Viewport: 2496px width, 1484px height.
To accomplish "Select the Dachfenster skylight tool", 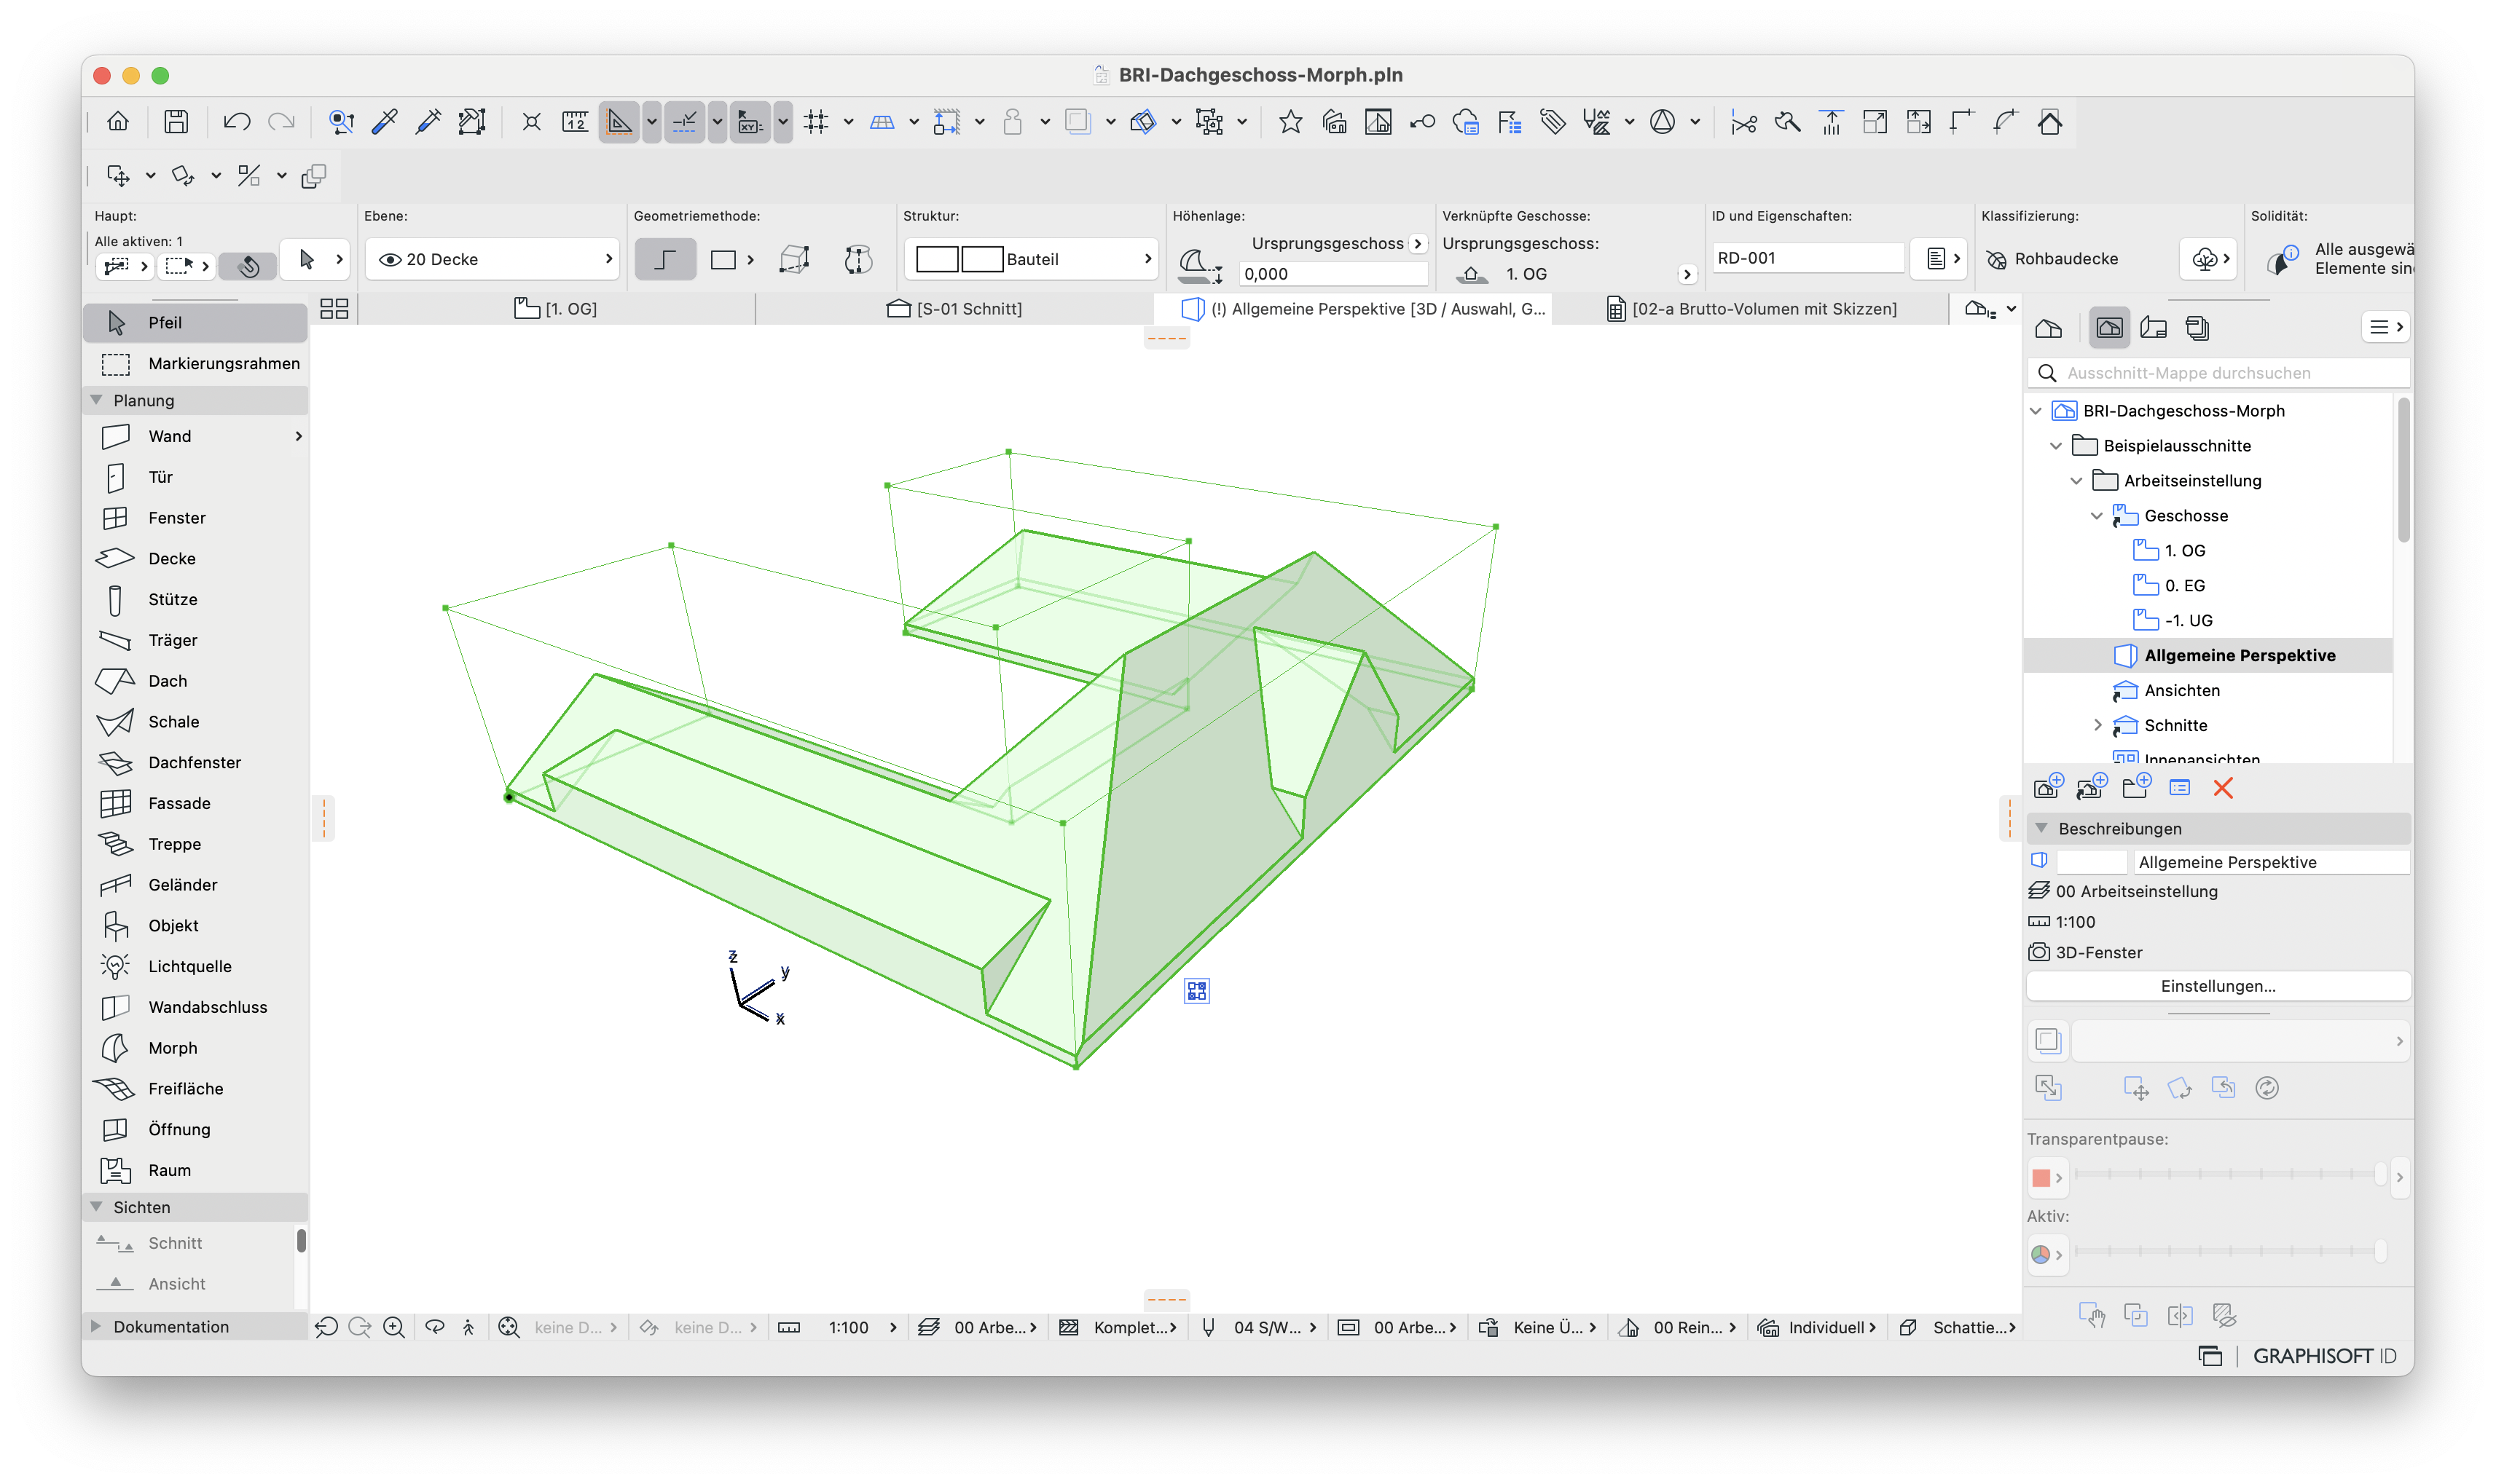I will (x=195, y=762).
